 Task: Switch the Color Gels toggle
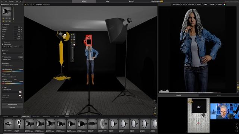[20, 96]
